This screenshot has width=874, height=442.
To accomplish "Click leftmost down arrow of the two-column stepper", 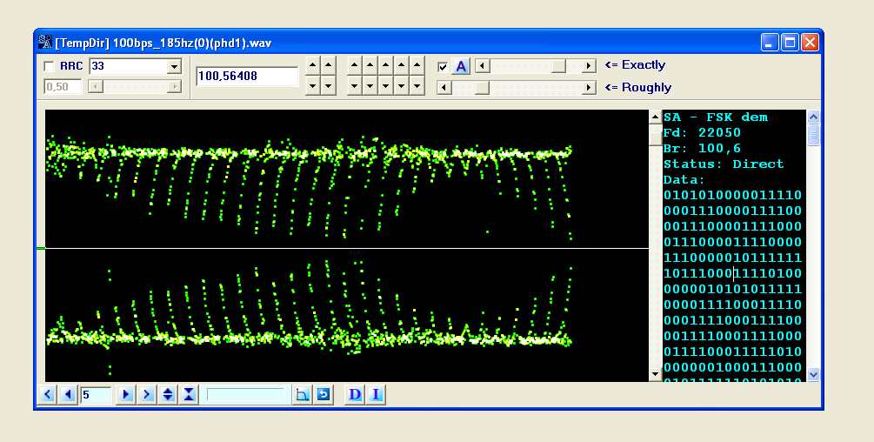I will 313,86.
